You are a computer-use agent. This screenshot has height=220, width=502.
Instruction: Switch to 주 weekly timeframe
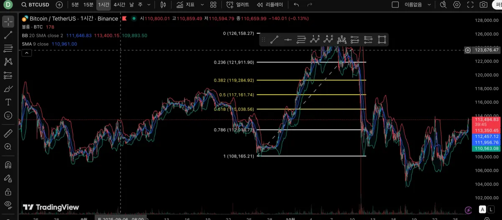tap(140, 5)
